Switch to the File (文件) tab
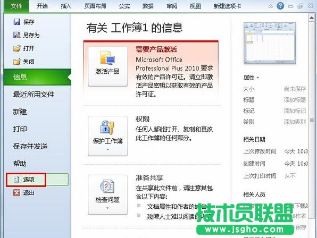Screen dimensions: 317x238 (x=16, y=6)
